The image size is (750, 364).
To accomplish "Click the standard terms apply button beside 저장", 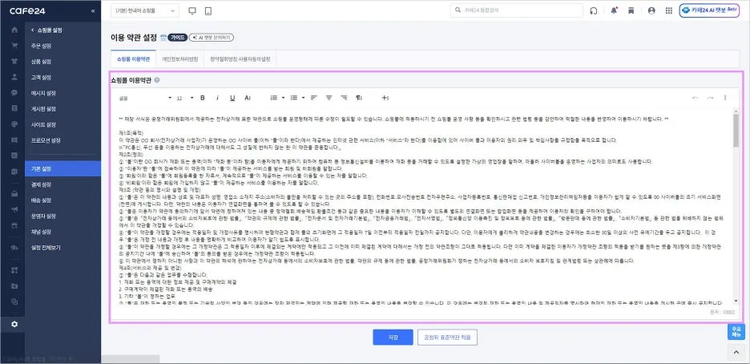I will pos(447,338).
